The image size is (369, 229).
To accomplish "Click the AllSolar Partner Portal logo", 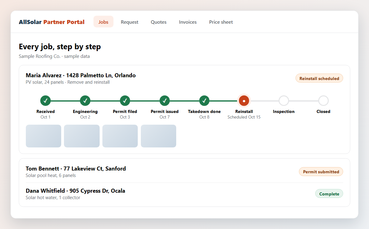I will (52, 22).
